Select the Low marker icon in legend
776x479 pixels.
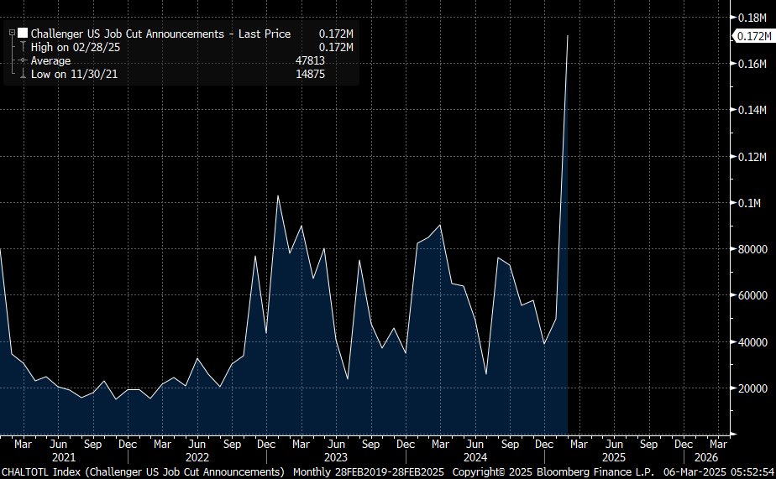(23, 74)
